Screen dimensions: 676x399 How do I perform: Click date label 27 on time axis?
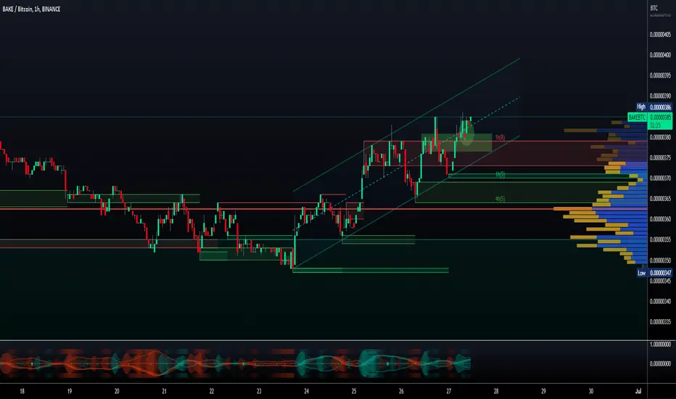tap(449, 392)
